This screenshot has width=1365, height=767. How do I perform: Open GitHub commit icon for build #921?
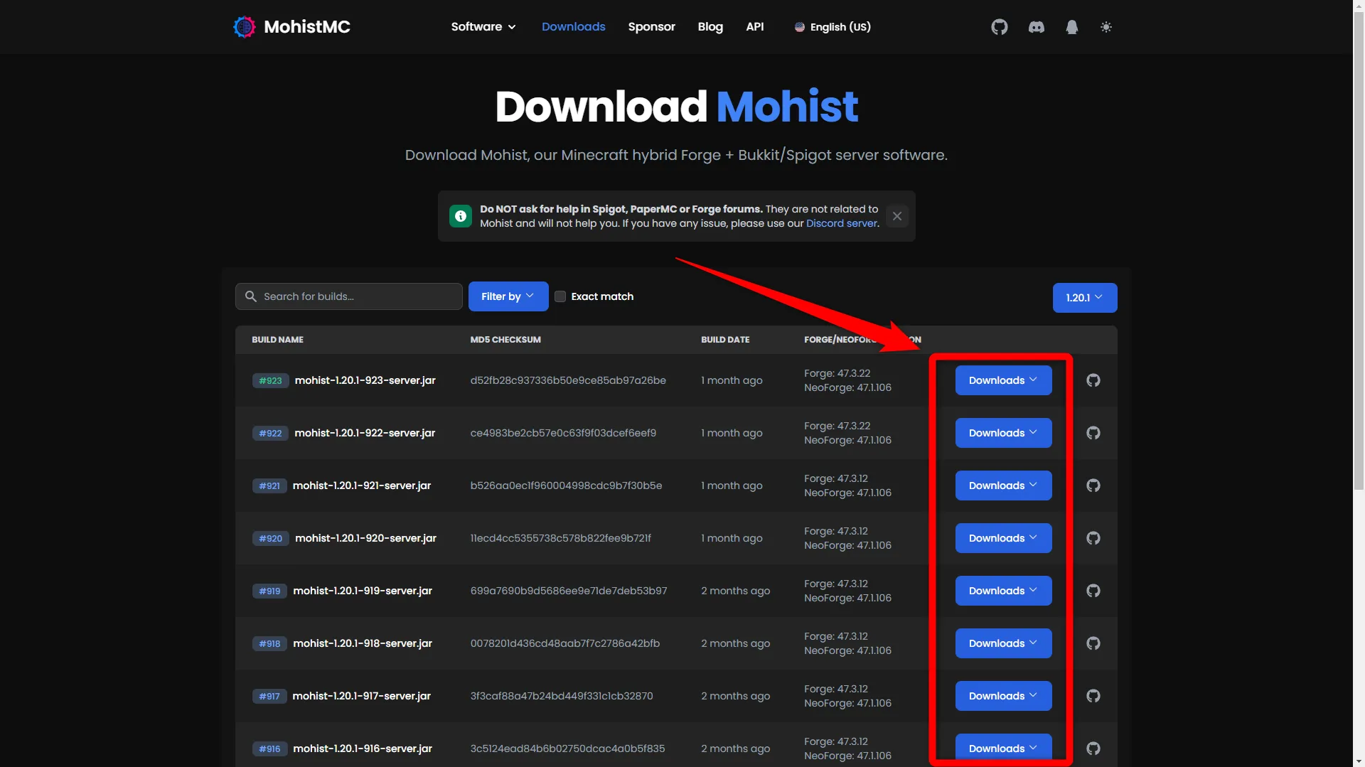click(x=1093, y=486)
